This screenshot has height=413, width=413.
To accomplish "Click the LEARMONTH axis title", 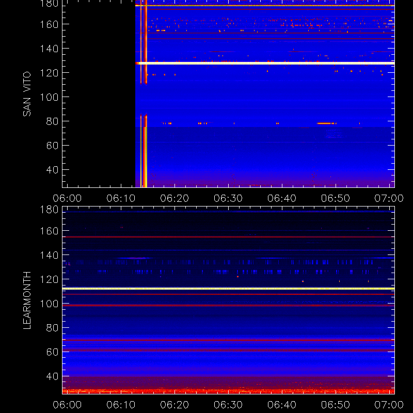I will pyautogui.click(x=27, y=300).
